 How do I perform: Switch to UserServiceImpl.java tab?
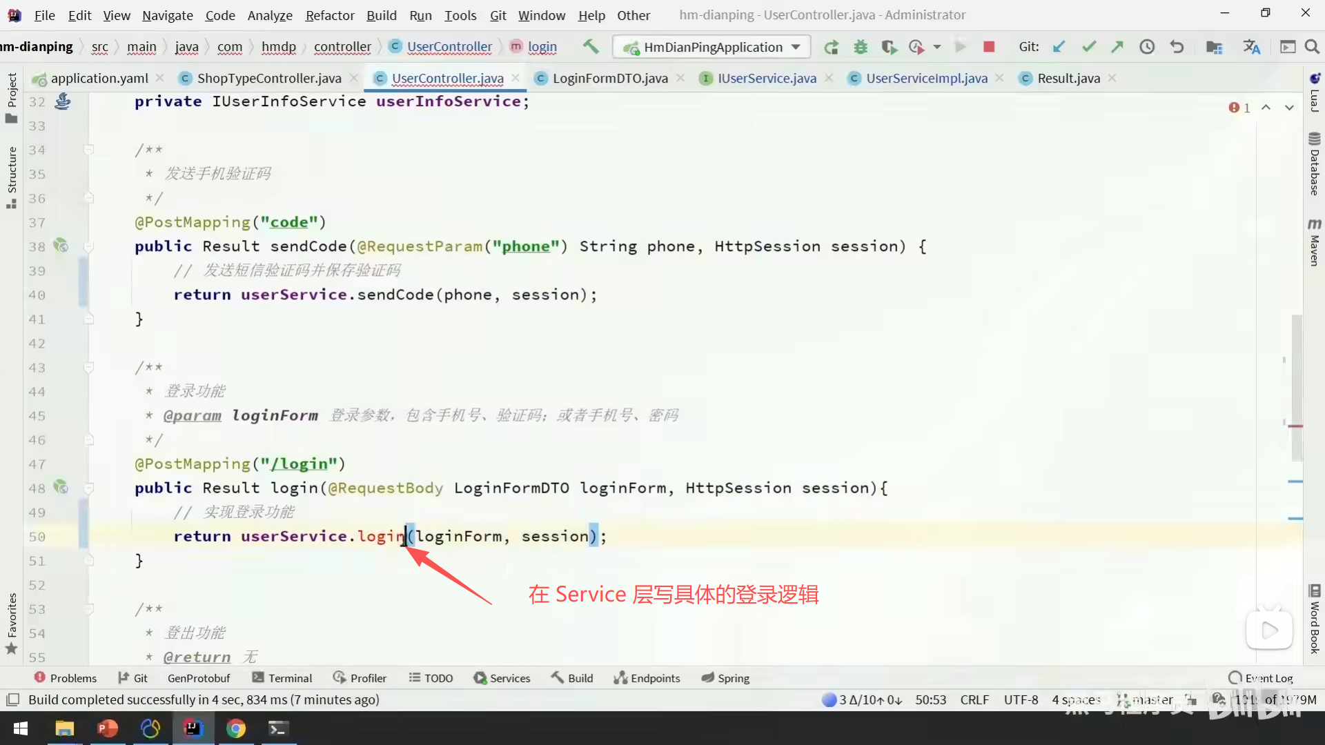click(x=926, y=78)
